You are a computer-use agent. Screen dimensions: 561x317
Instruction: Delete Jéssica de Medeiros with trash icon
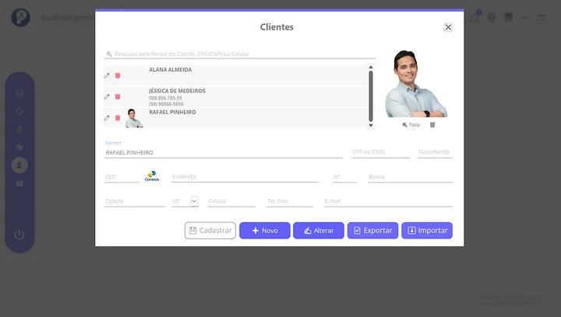118,97
